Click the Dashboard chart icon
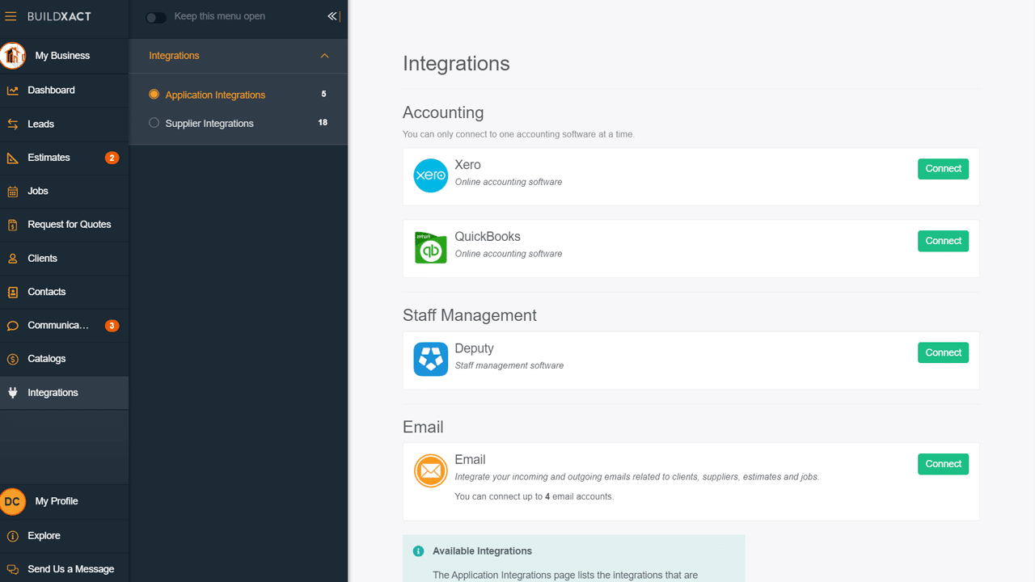1035x582 pixels. [13, 91]
